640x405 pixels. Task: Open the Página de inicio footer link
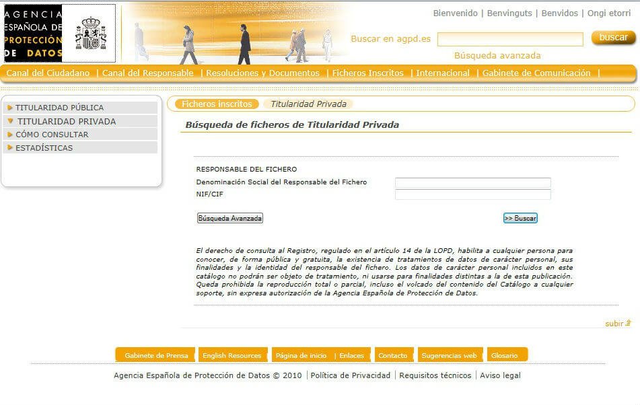pos(301,356)
